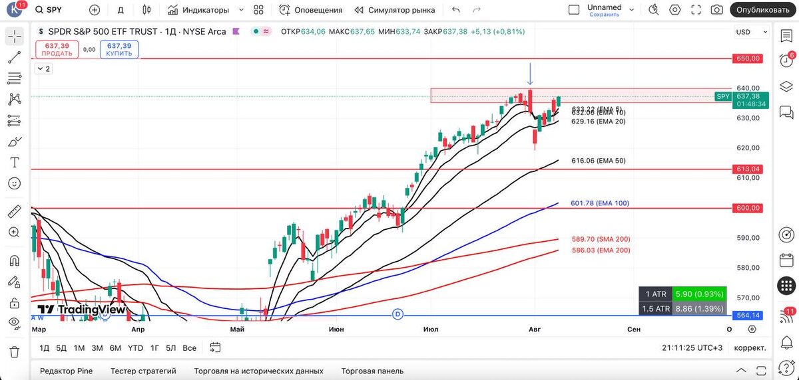
Task: Open the object tree layers panel
Action: [x=786, y=86]
